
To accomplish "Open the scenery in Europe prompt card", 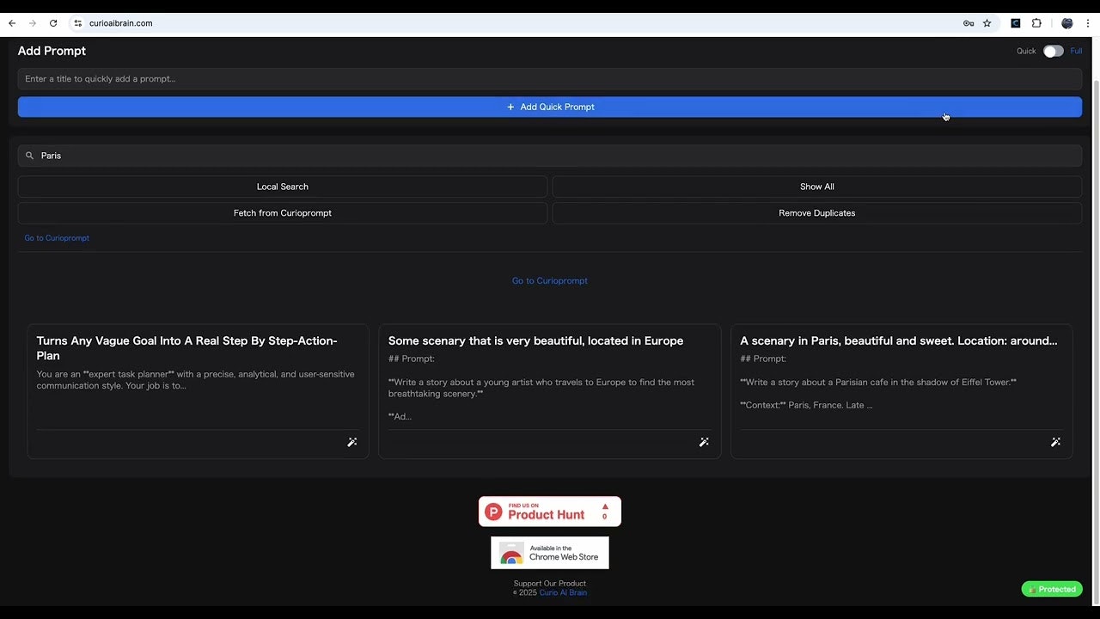I will pyautogui.click(x=550, y=391).
